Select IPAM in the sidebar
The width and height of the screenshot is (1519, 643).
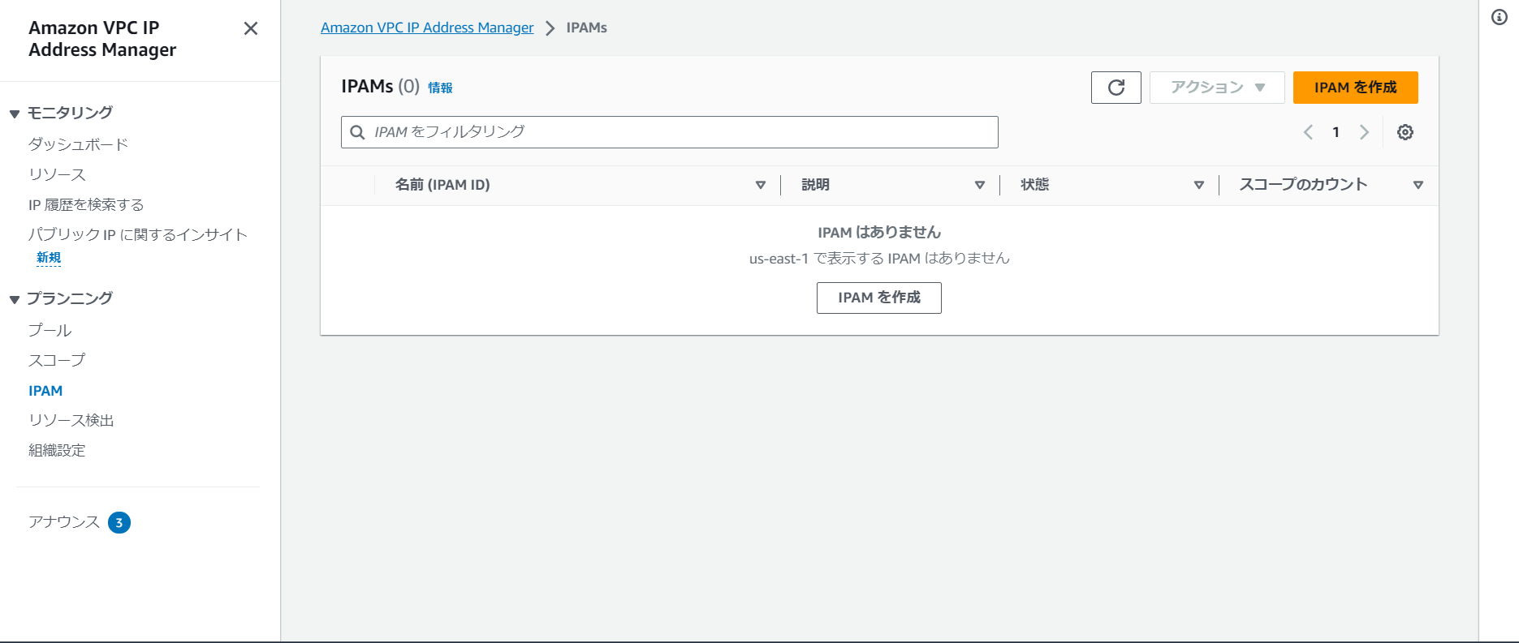pyautogui.click(x=45, y=391)
